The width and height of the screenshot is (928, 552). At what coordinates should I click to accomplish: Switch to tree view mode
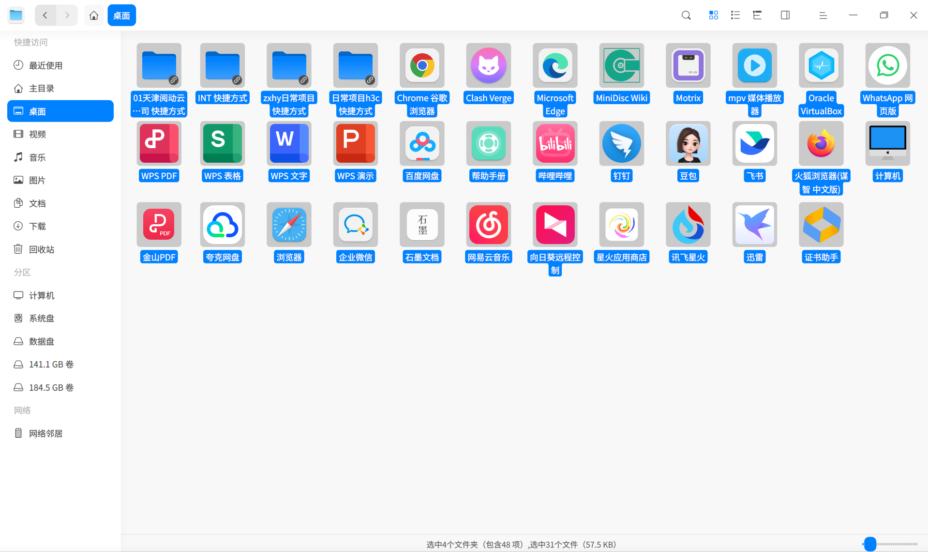(x=757, y=15)
